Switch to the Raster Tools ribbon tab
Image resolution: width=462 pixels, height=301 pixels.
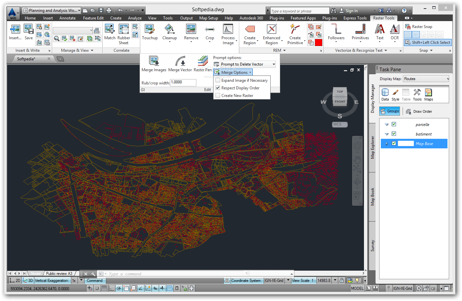(x=383, y=18)
